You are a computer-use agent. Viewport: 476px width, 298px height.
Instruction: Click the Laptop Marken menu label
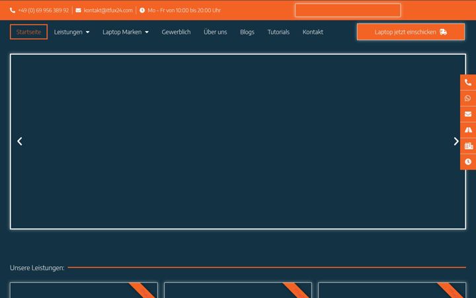(122, 32)
